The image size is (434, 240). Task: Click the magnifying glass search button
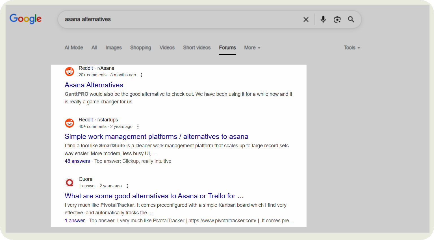[x=351, y=19]
